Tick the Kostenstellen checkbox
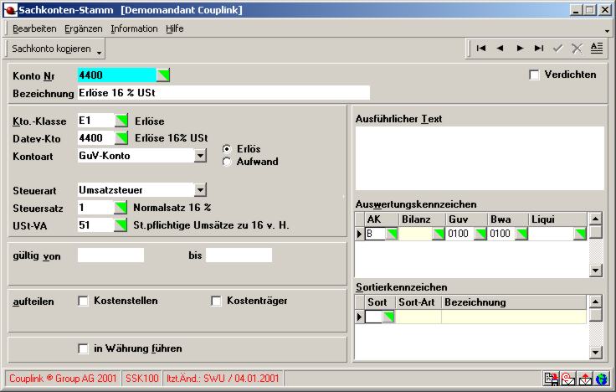The height and width of the screenshot is (392, 616). click(83, 301)
